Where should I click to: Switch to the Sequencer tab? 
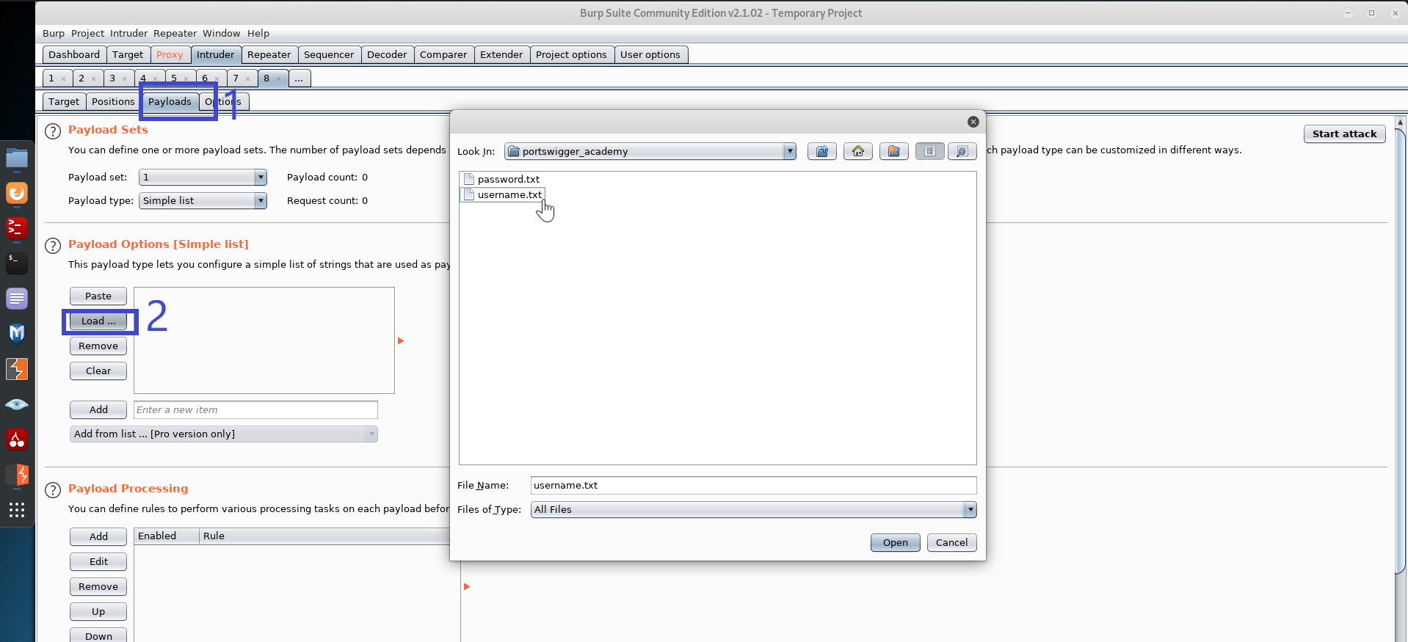tap(329, 55)
